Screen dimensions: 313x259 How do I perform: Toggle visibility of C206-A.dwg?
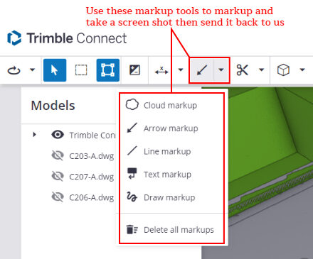[58, 197]
